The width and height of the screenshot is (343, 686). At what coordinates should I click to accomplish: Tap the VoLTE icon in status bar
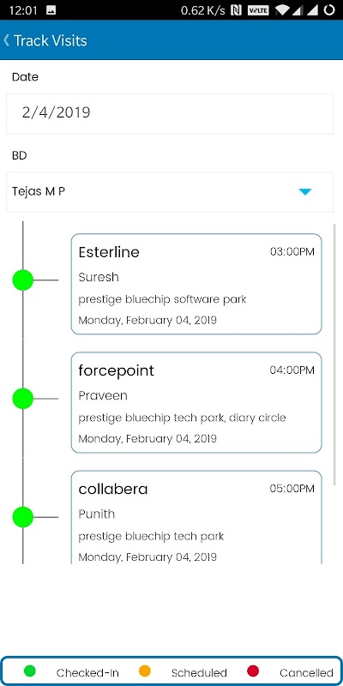258,10
